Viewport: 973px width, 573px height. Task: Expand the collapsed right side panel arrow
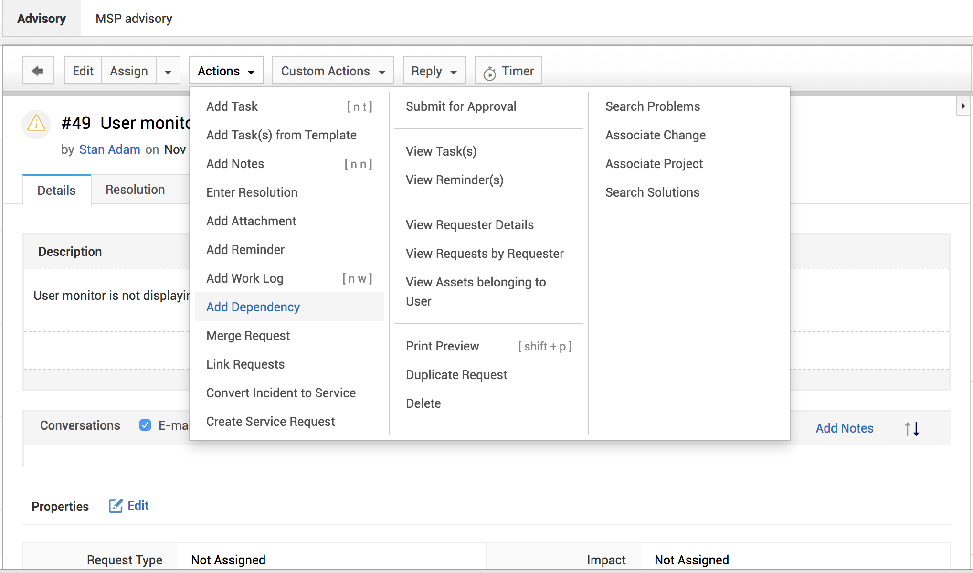pos(964,106)
